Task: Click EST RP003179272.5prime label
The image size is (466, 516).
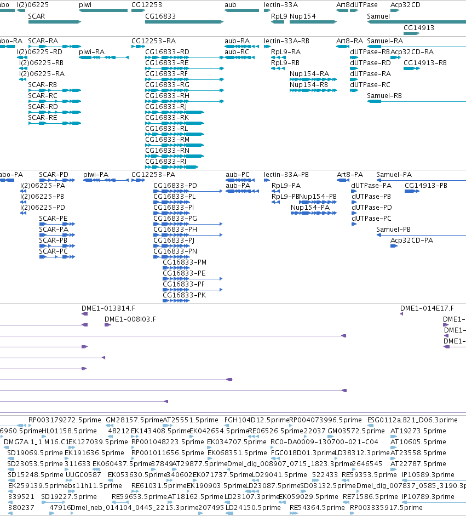Action: pos(65,420)
